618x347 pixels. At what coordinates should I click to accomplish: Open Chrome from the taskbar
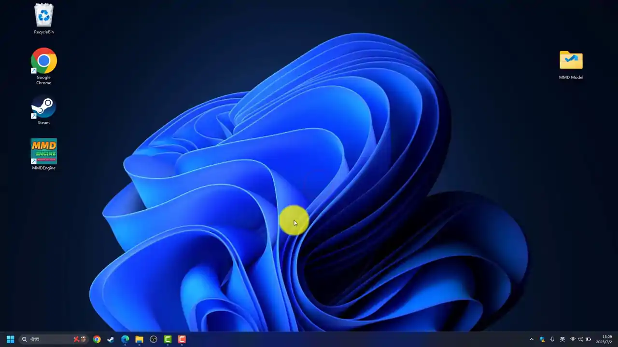(x=97, y=339)
